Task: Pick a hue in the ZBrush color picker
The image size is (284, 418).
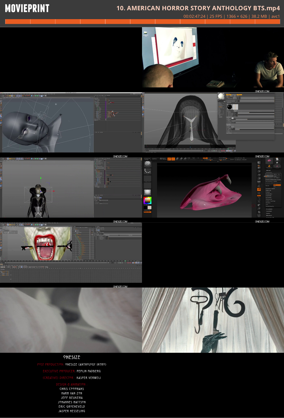Action: (x=148, y=200)
